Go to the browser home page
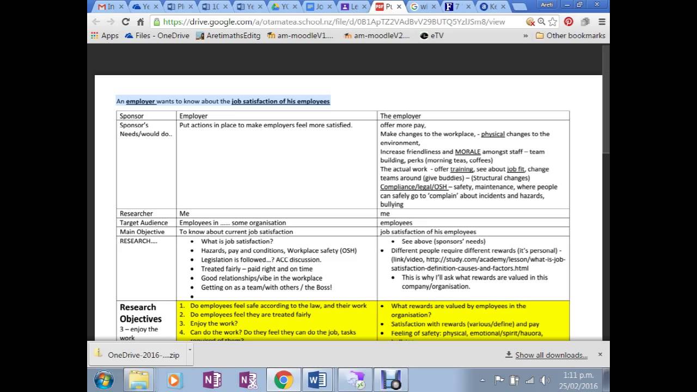The height and width of the screenshot is (392, 697). [x=140, y=22]
